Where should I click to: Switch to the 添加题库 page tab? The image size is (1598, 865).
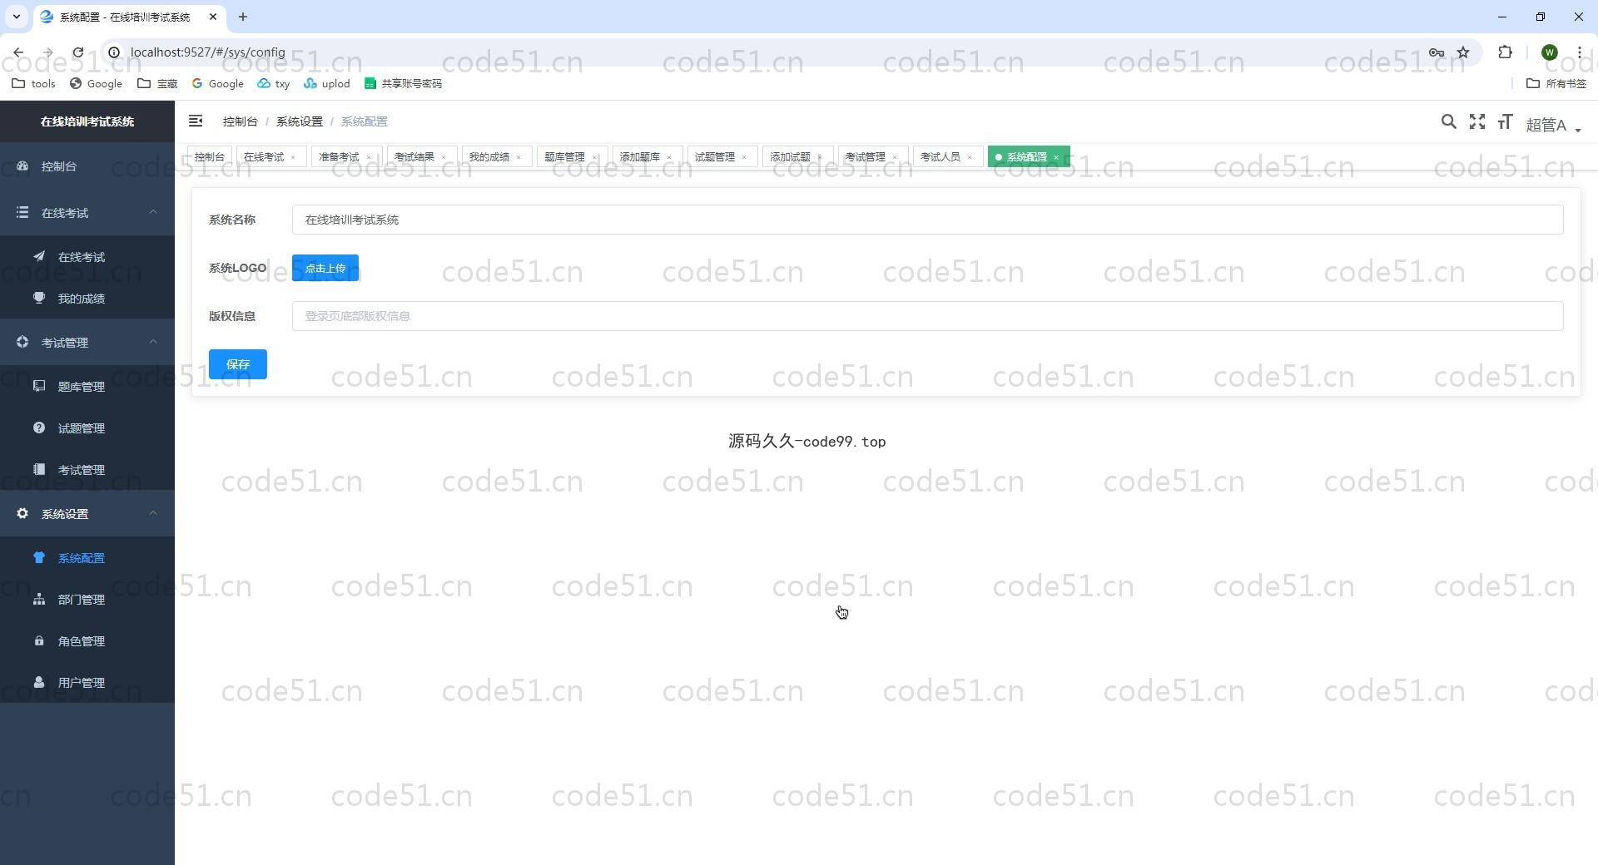[640, 156]
